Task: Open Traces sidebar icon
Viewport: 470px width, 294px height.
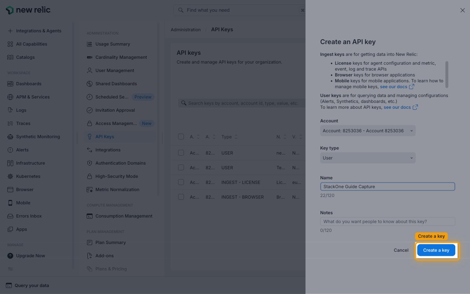Action: tap(10, 123)
